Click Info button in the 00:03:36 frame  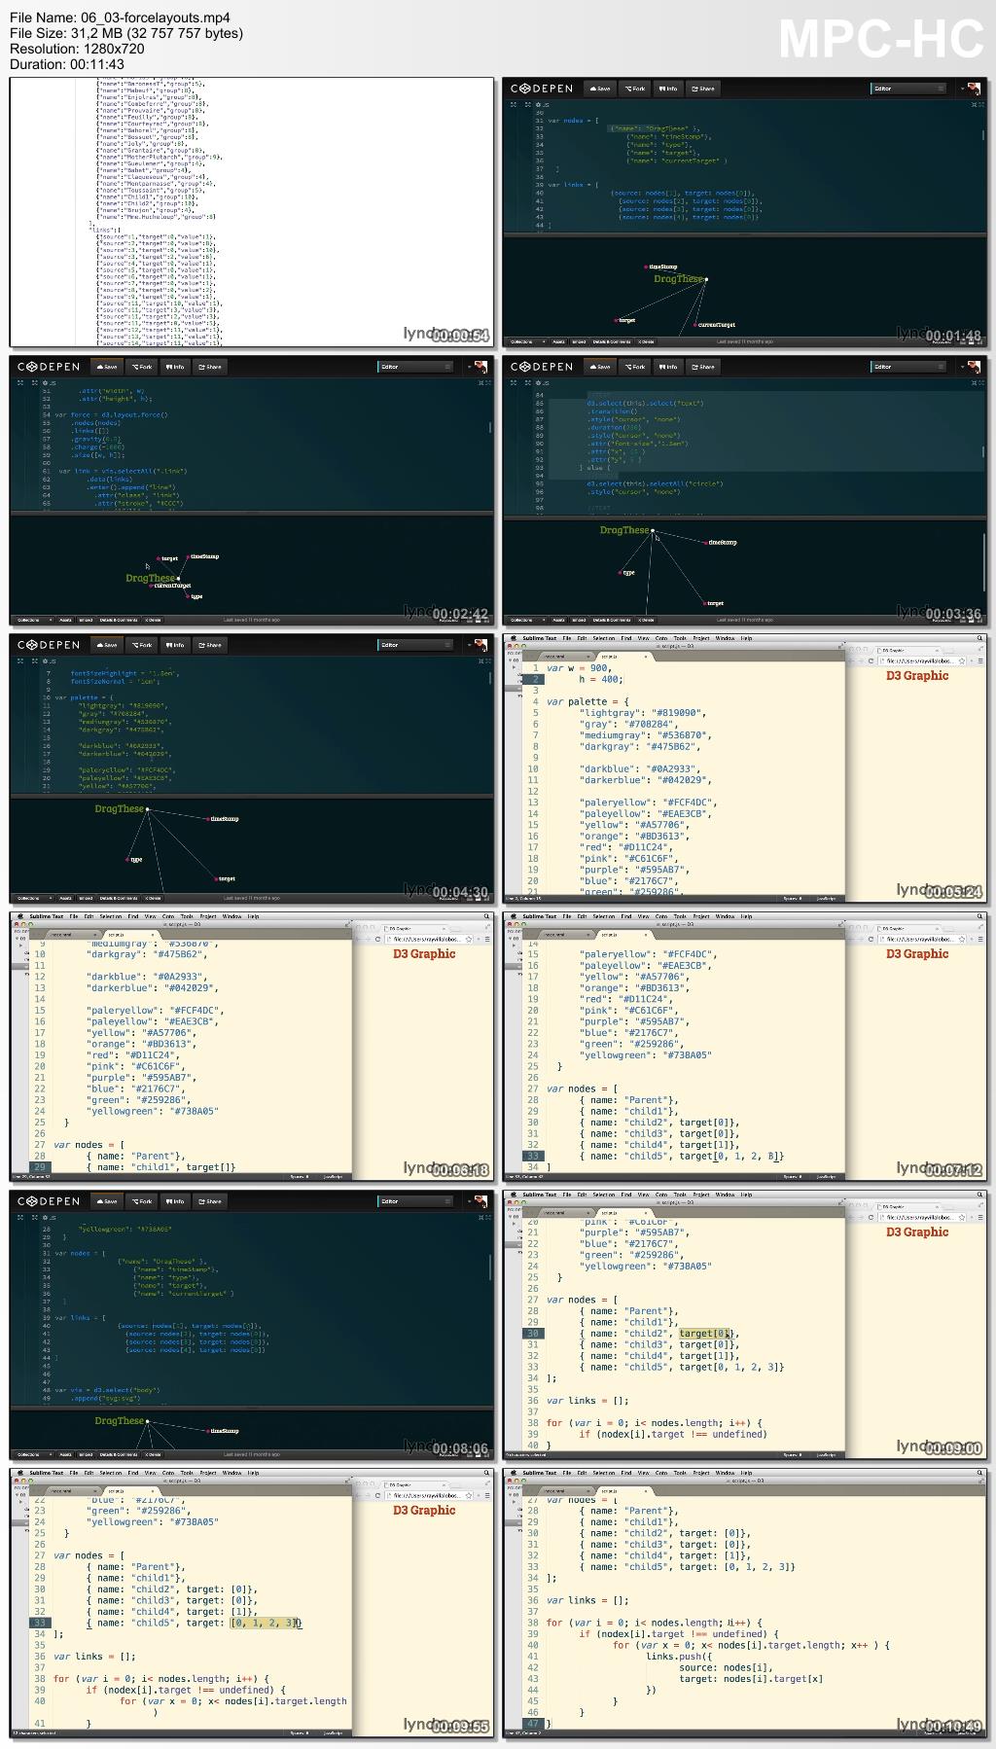(x=667, y=367)
